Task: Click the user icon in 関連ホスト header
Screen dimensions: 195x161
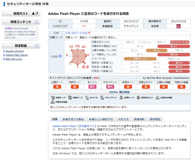Action: coord(33,13)
